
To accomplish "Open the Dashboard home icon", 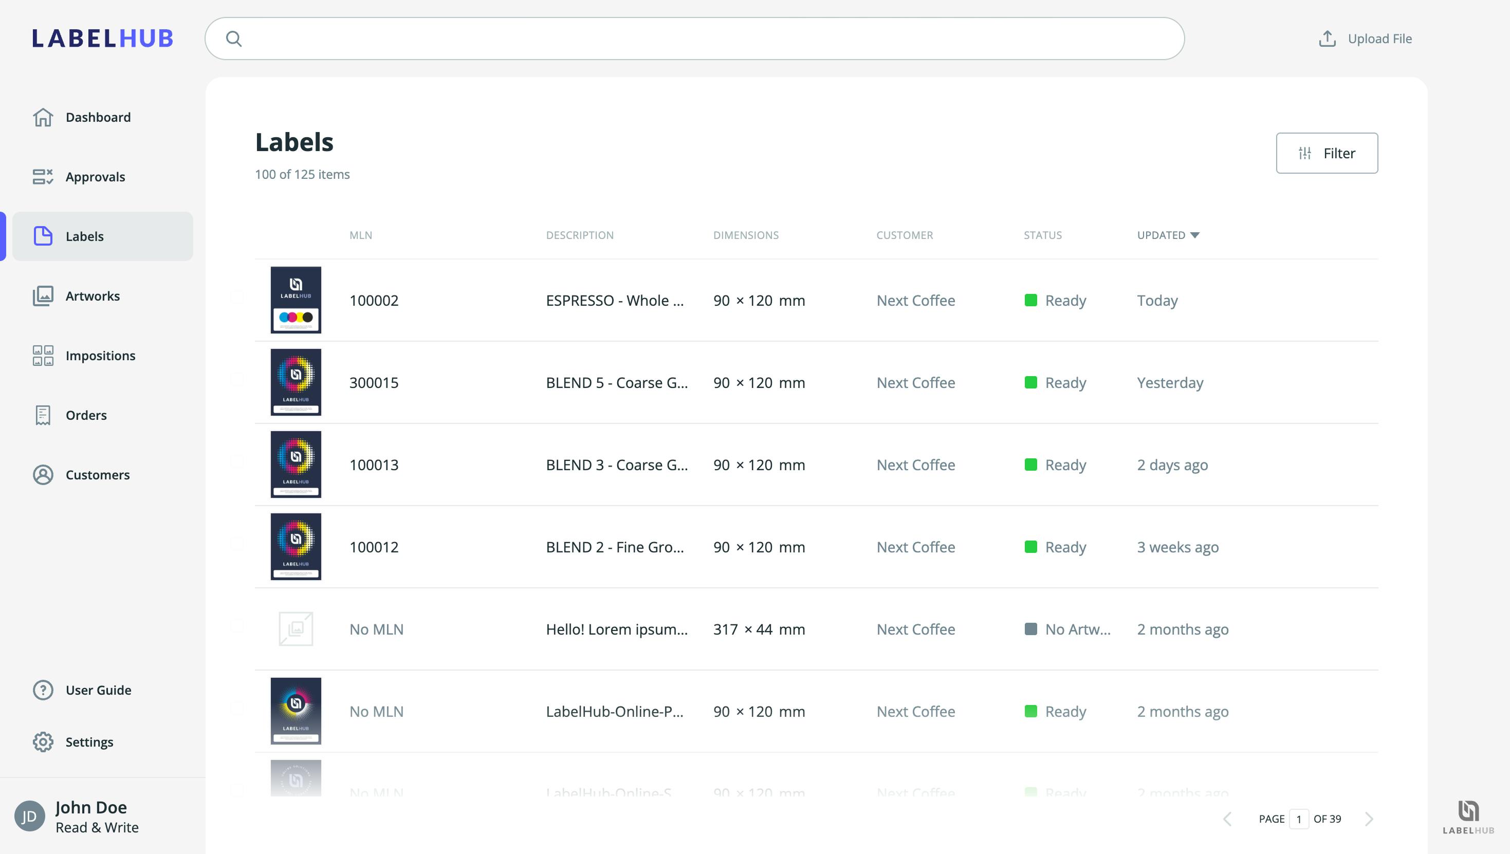I will (x=43, y=117).
